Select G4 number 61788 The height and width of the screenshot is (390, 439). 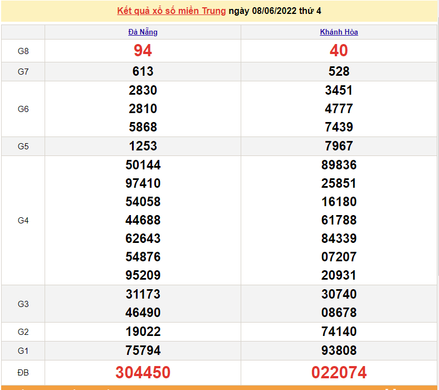click(339, 220)
